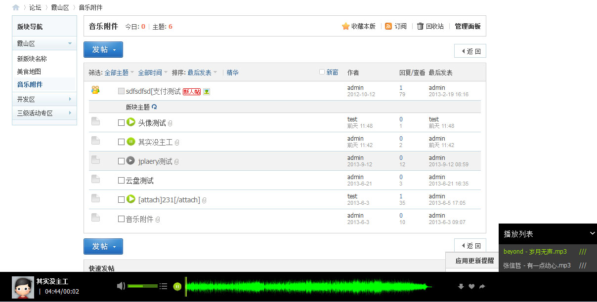
Task: Collapse the 霞山区 sidebar section
Action: pyautogui.click(x=70, y=43)
